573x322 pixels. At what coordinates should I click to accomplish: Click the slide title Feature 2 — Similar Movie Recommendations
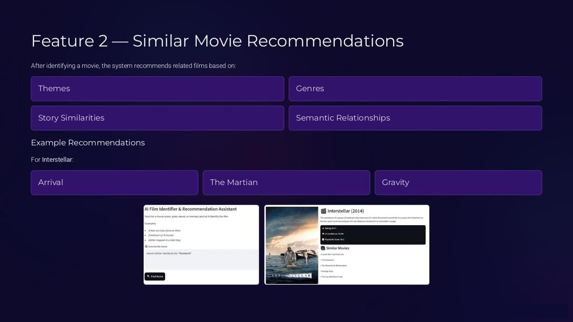pos(217,41)
